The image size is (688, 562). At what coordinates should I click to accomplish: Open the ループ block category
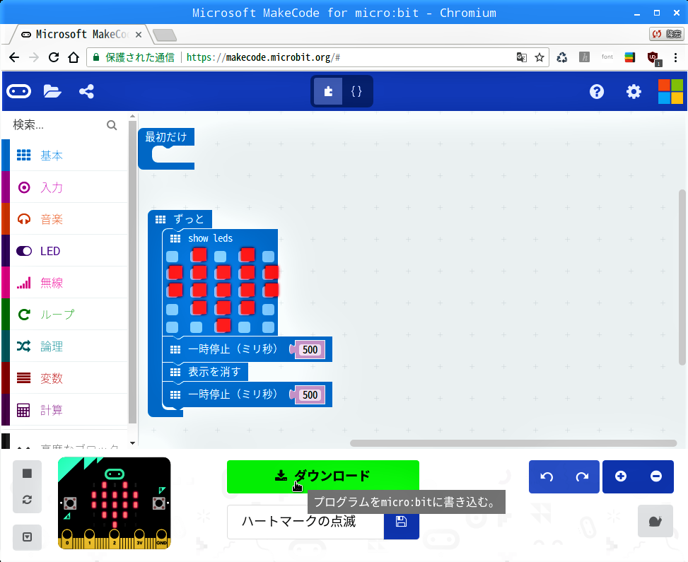tap(65, 315)
